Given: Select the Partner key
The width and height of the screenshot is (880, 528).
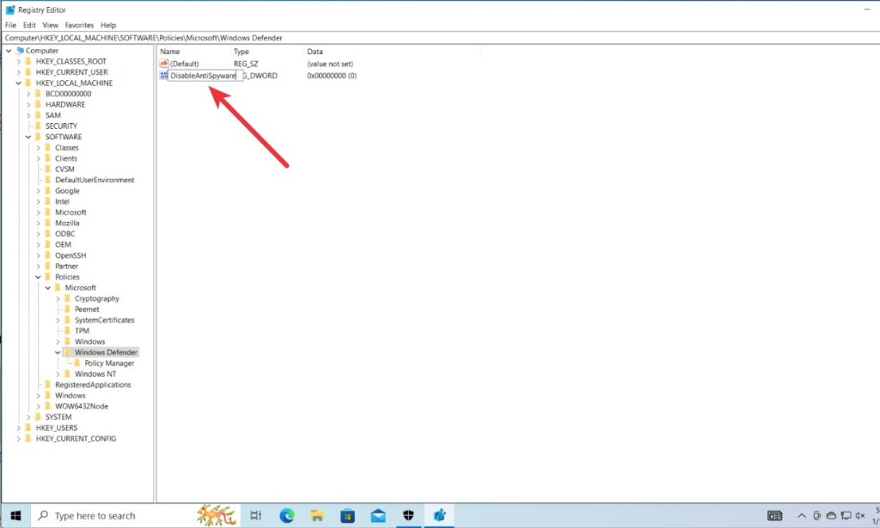Looking at the screenshot, I should click(66, 267).
